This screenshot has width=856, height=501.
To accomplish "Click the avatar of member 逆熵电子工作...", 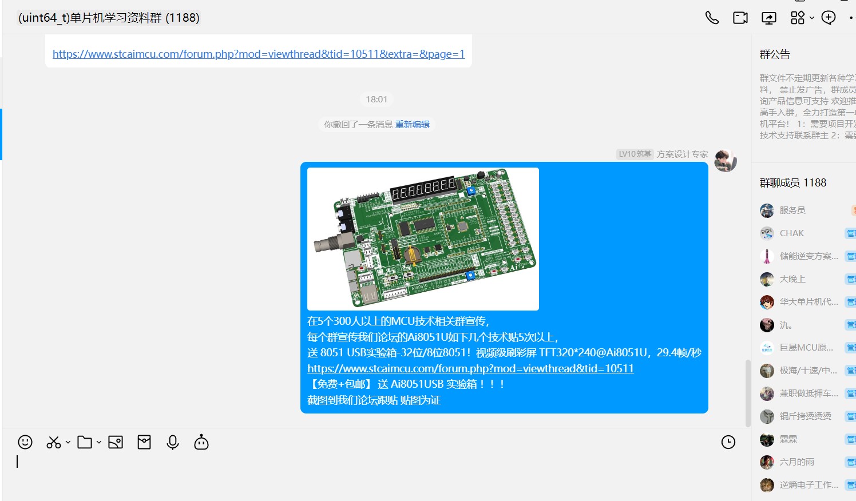I will [767, 485].
